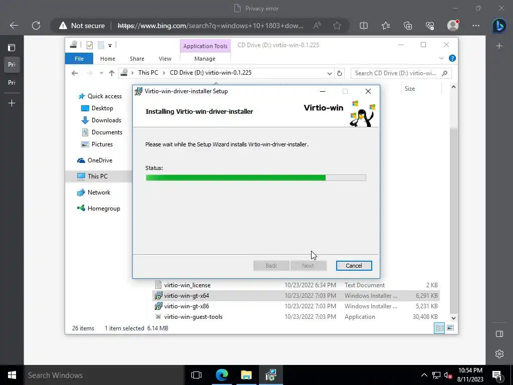The height and width of the screenshot is (385, 513).
Task: Select second Privacy error vertical tab
Action: [12, 83]
